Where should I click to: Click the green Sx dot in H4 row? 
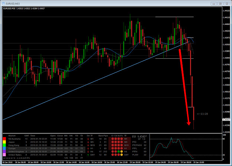(118, 152)
